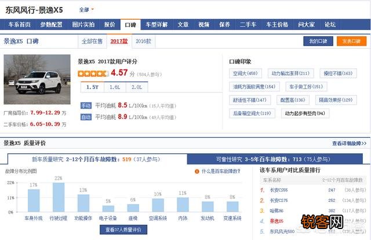Screen dimensions: 371x240
Task: Click 厂商指导价 7.99-12.29 万 price
Action: click(x=48, y=113)
